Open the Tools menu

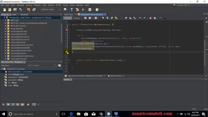[x=72, y=5]
